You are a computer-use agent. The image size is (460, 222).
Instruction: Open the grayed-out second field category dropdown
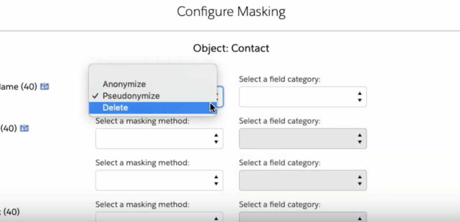click(303, 138)
